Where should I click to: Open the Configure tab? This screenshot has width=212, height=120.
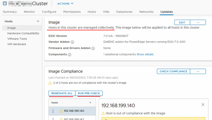point(49,12)
